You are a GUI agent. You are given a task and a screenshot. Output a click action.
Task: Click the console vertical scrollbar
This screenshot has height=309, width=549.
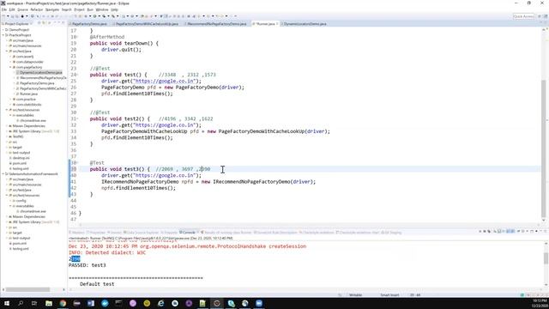tap(546, 265)
